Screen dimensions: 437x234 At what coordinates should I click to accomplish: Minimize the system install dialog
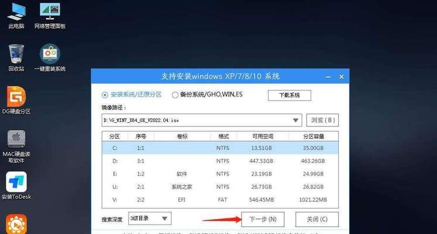(x=328, y=77)
